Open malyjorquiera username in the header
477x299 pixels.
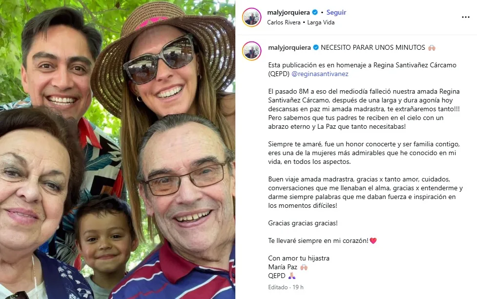coord(289,13)
